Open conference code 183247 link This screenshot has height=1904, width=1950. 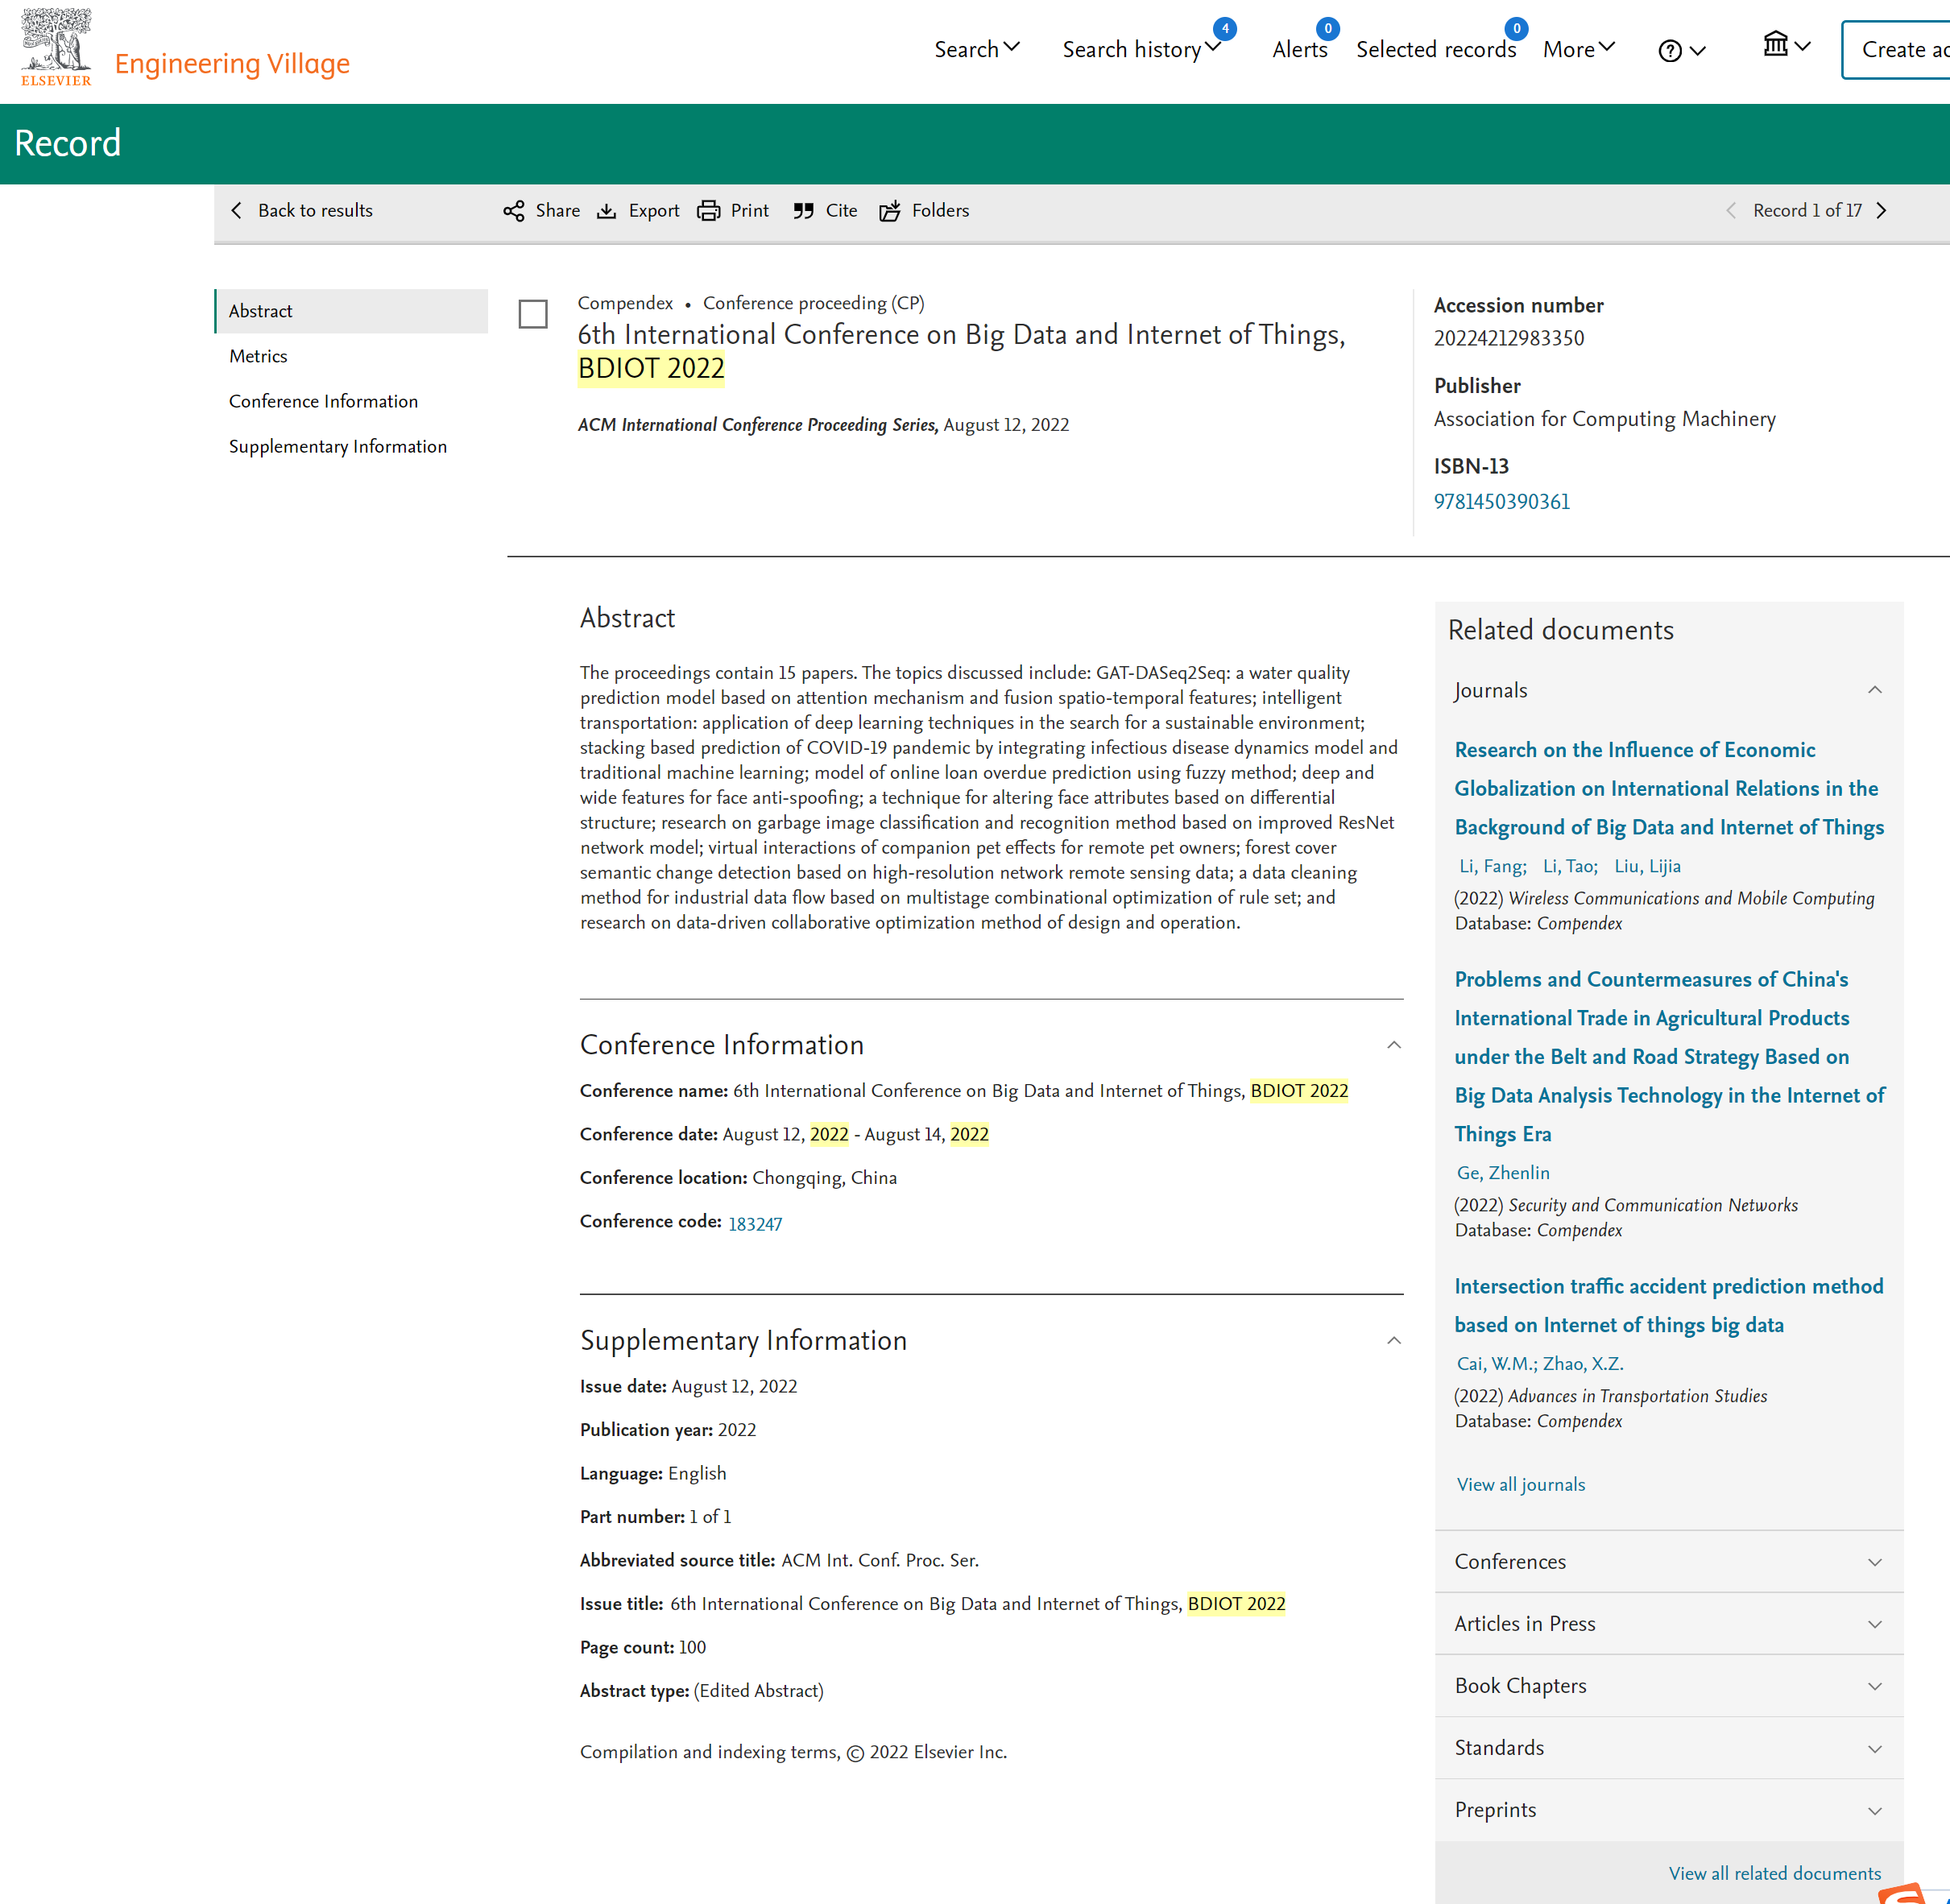(x=755, y=1224)
